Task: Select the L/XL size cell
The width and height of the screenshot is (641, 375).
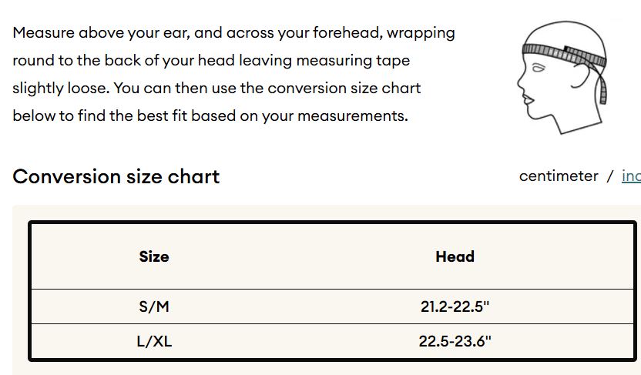Action: pyautogui.click(x=154, y=341)
